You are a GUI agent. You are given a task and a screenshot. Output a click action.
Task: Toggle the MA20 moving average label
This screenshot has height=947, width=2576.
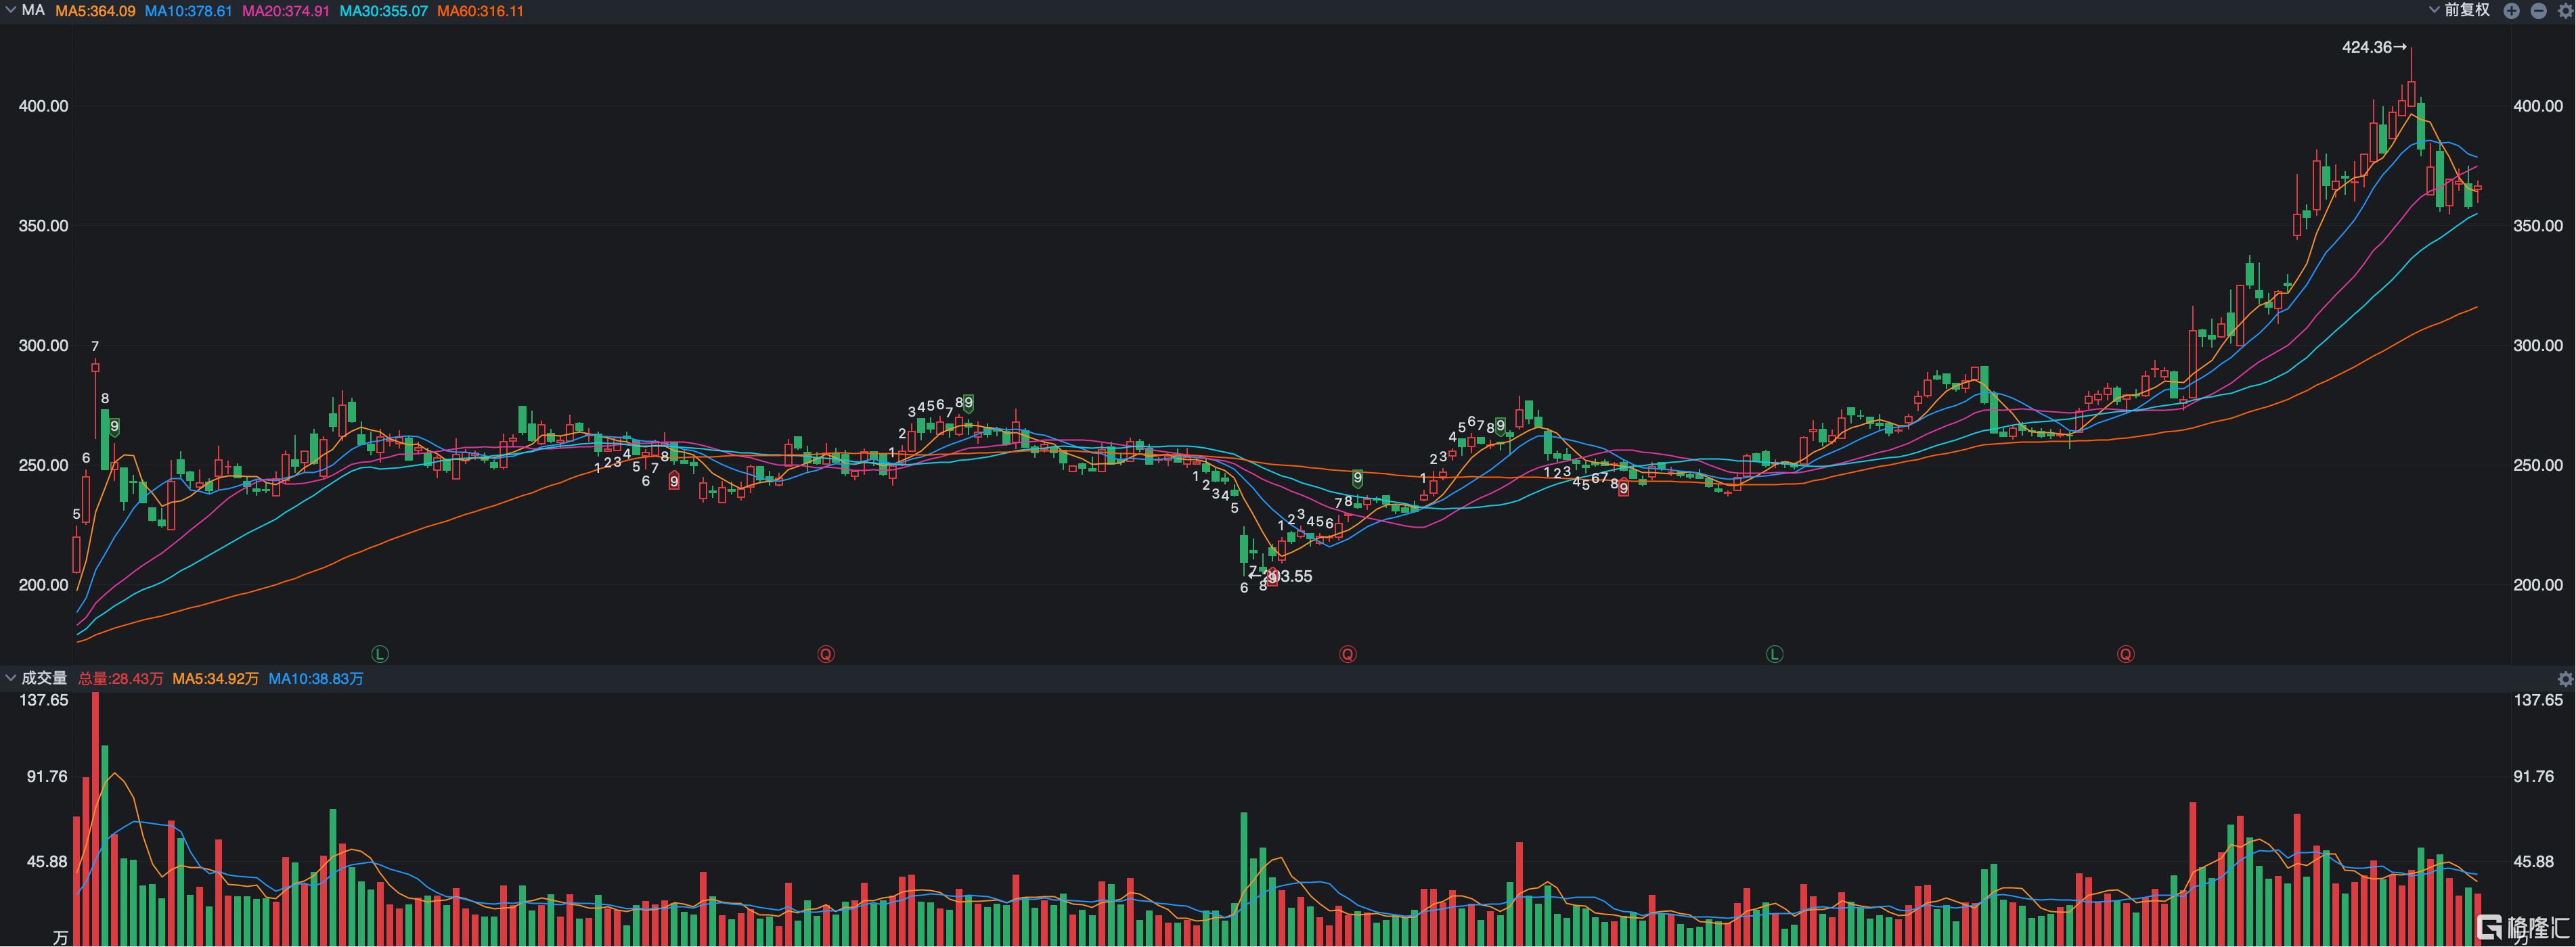pos(286,11)
